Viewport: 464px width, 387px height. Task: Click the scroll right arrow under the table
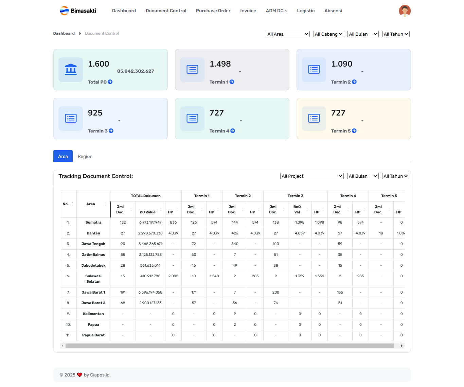coord(402,346)
